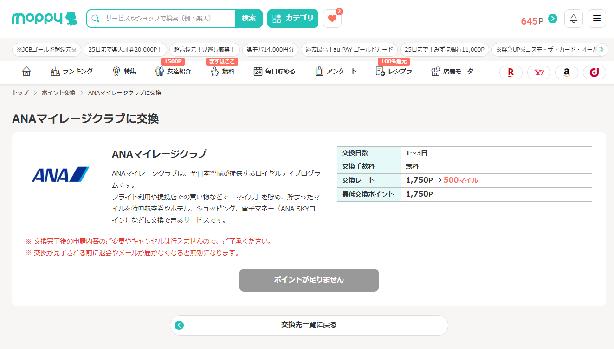614x349 pixels.
Task: Click ポイント交換 breadcrumb link
Action: click(58, 93)
